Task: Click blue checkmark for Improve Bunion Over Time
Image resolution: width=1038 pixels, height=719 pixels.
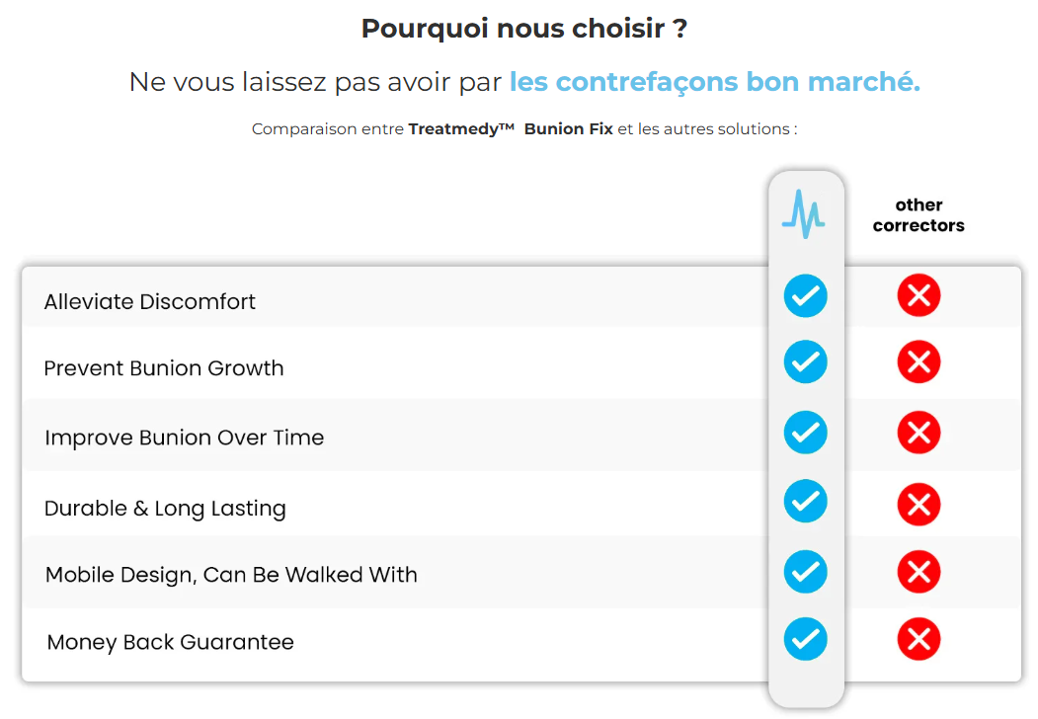Action: pos(806,433)
